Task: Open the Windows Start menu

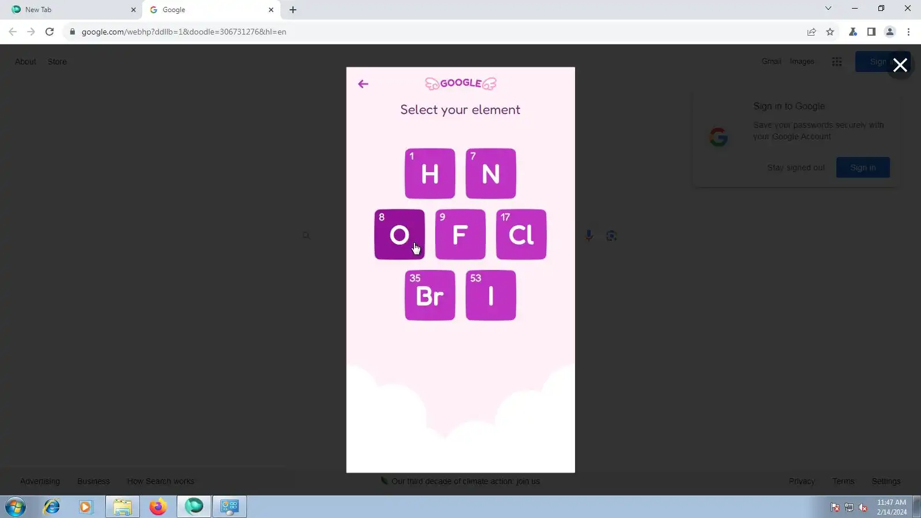Action: (x=16, y=507)
